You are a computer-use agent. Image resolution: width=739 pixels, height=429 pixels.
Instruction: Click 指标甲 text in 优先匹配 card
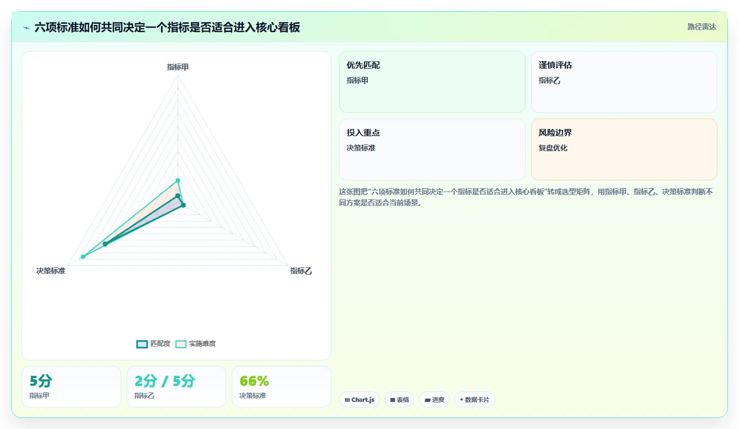(357, 80)
